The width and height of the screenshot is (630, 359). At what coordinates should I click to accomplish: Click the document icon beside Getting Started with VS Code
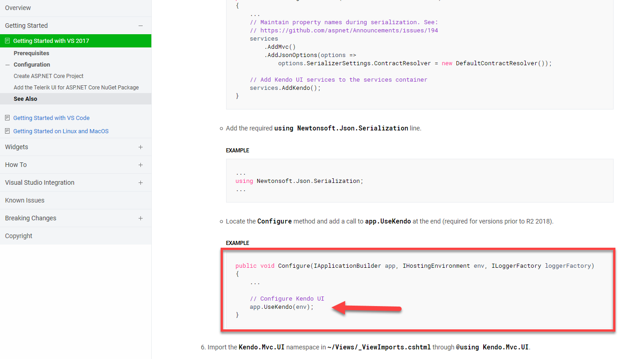coord(7,118)
